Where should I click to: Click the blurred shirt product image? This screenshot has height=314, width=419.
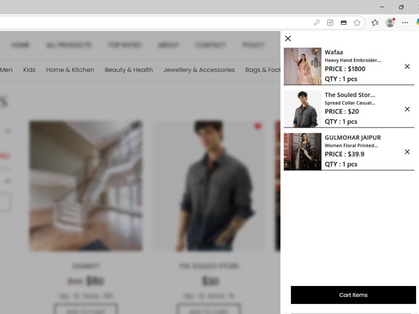(x=209, y=186)
